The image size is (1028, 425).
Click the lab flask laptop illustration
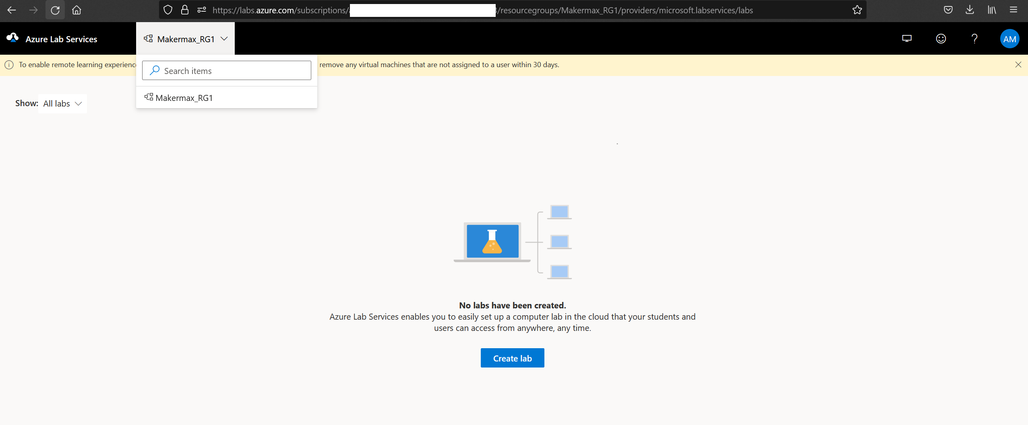click(x=513, y=242)
